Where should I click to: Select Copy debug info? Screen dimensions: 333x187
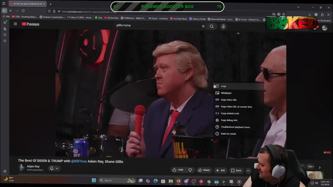point(239,120)
